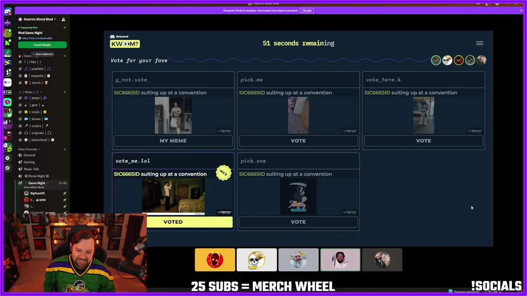Click the couple photo participant tile
Image resolution: width=527 pixels, height=296 pixels.
[x=382, y=260]
